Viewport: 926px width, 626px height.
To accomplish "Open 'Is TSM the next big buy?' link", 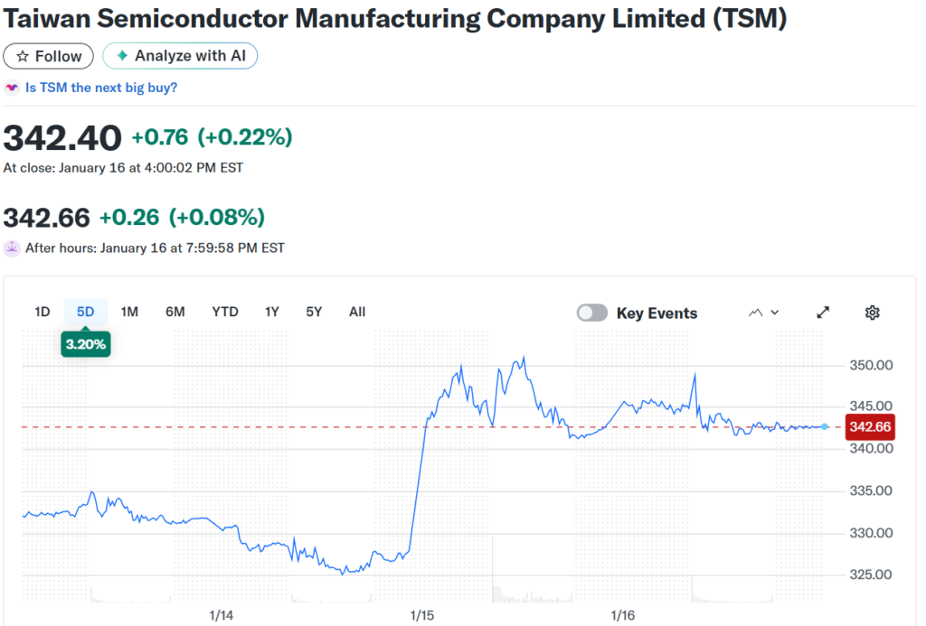I will point(101,88).
